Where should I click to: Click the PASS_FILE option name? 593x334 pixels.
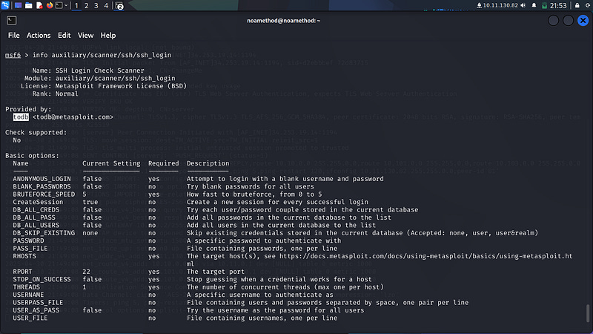point(30,249)
